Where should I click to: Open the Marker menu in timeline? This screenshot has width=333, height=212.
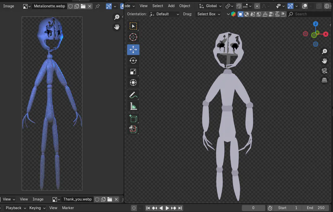coord(68,208)
